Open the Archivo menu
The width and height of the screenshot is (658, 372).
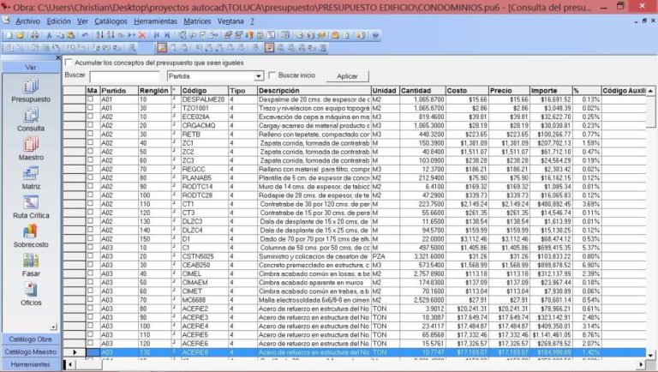pyautogui.click(x=27, y=21)
